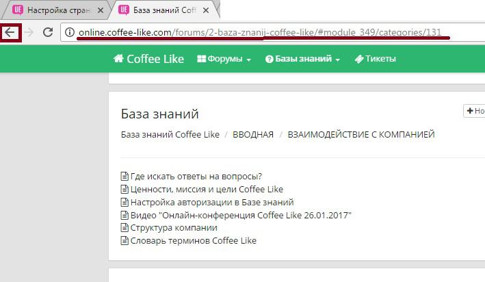485x282 pixels.
Task: Click the browser forward arrow
Action: [x=29, y=32]
